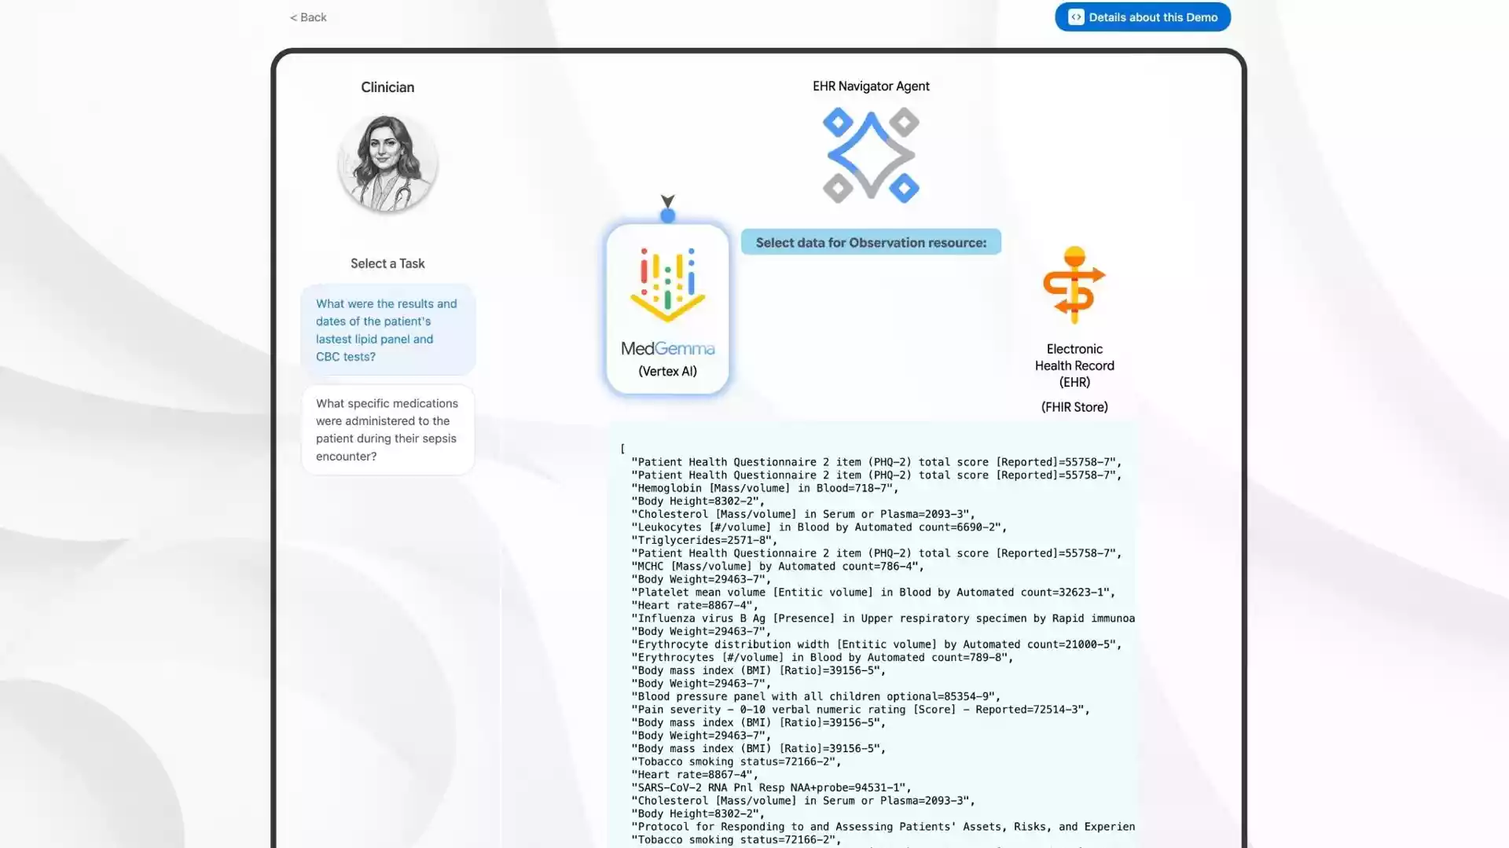Viewport: 1509px width, 848px height.
Task: Click the code icon in Details button
Action: click(x=1076, y=17)
